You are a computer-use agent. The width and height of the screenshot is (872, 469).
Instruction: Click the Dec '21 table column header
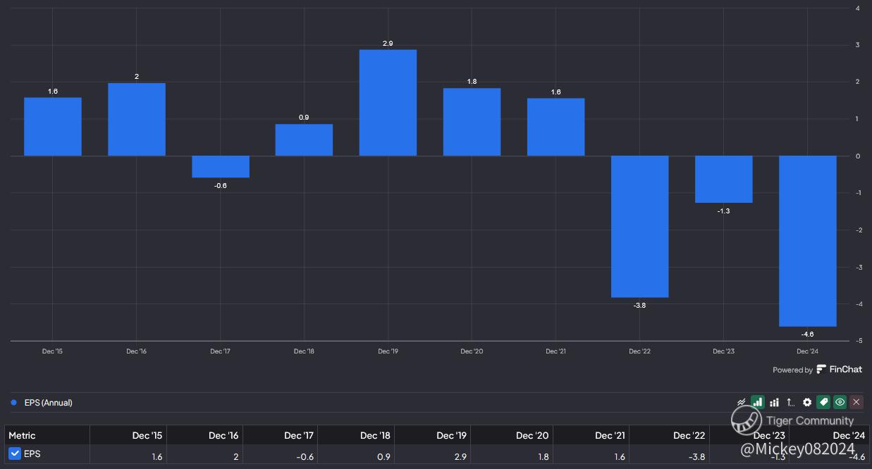[x=590, y=435]
